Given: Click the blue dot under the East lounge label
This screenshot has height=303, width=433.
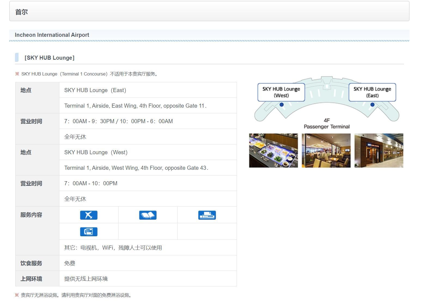Looking at the screenshot, I should pyautogui.click(x=372, y=105).
